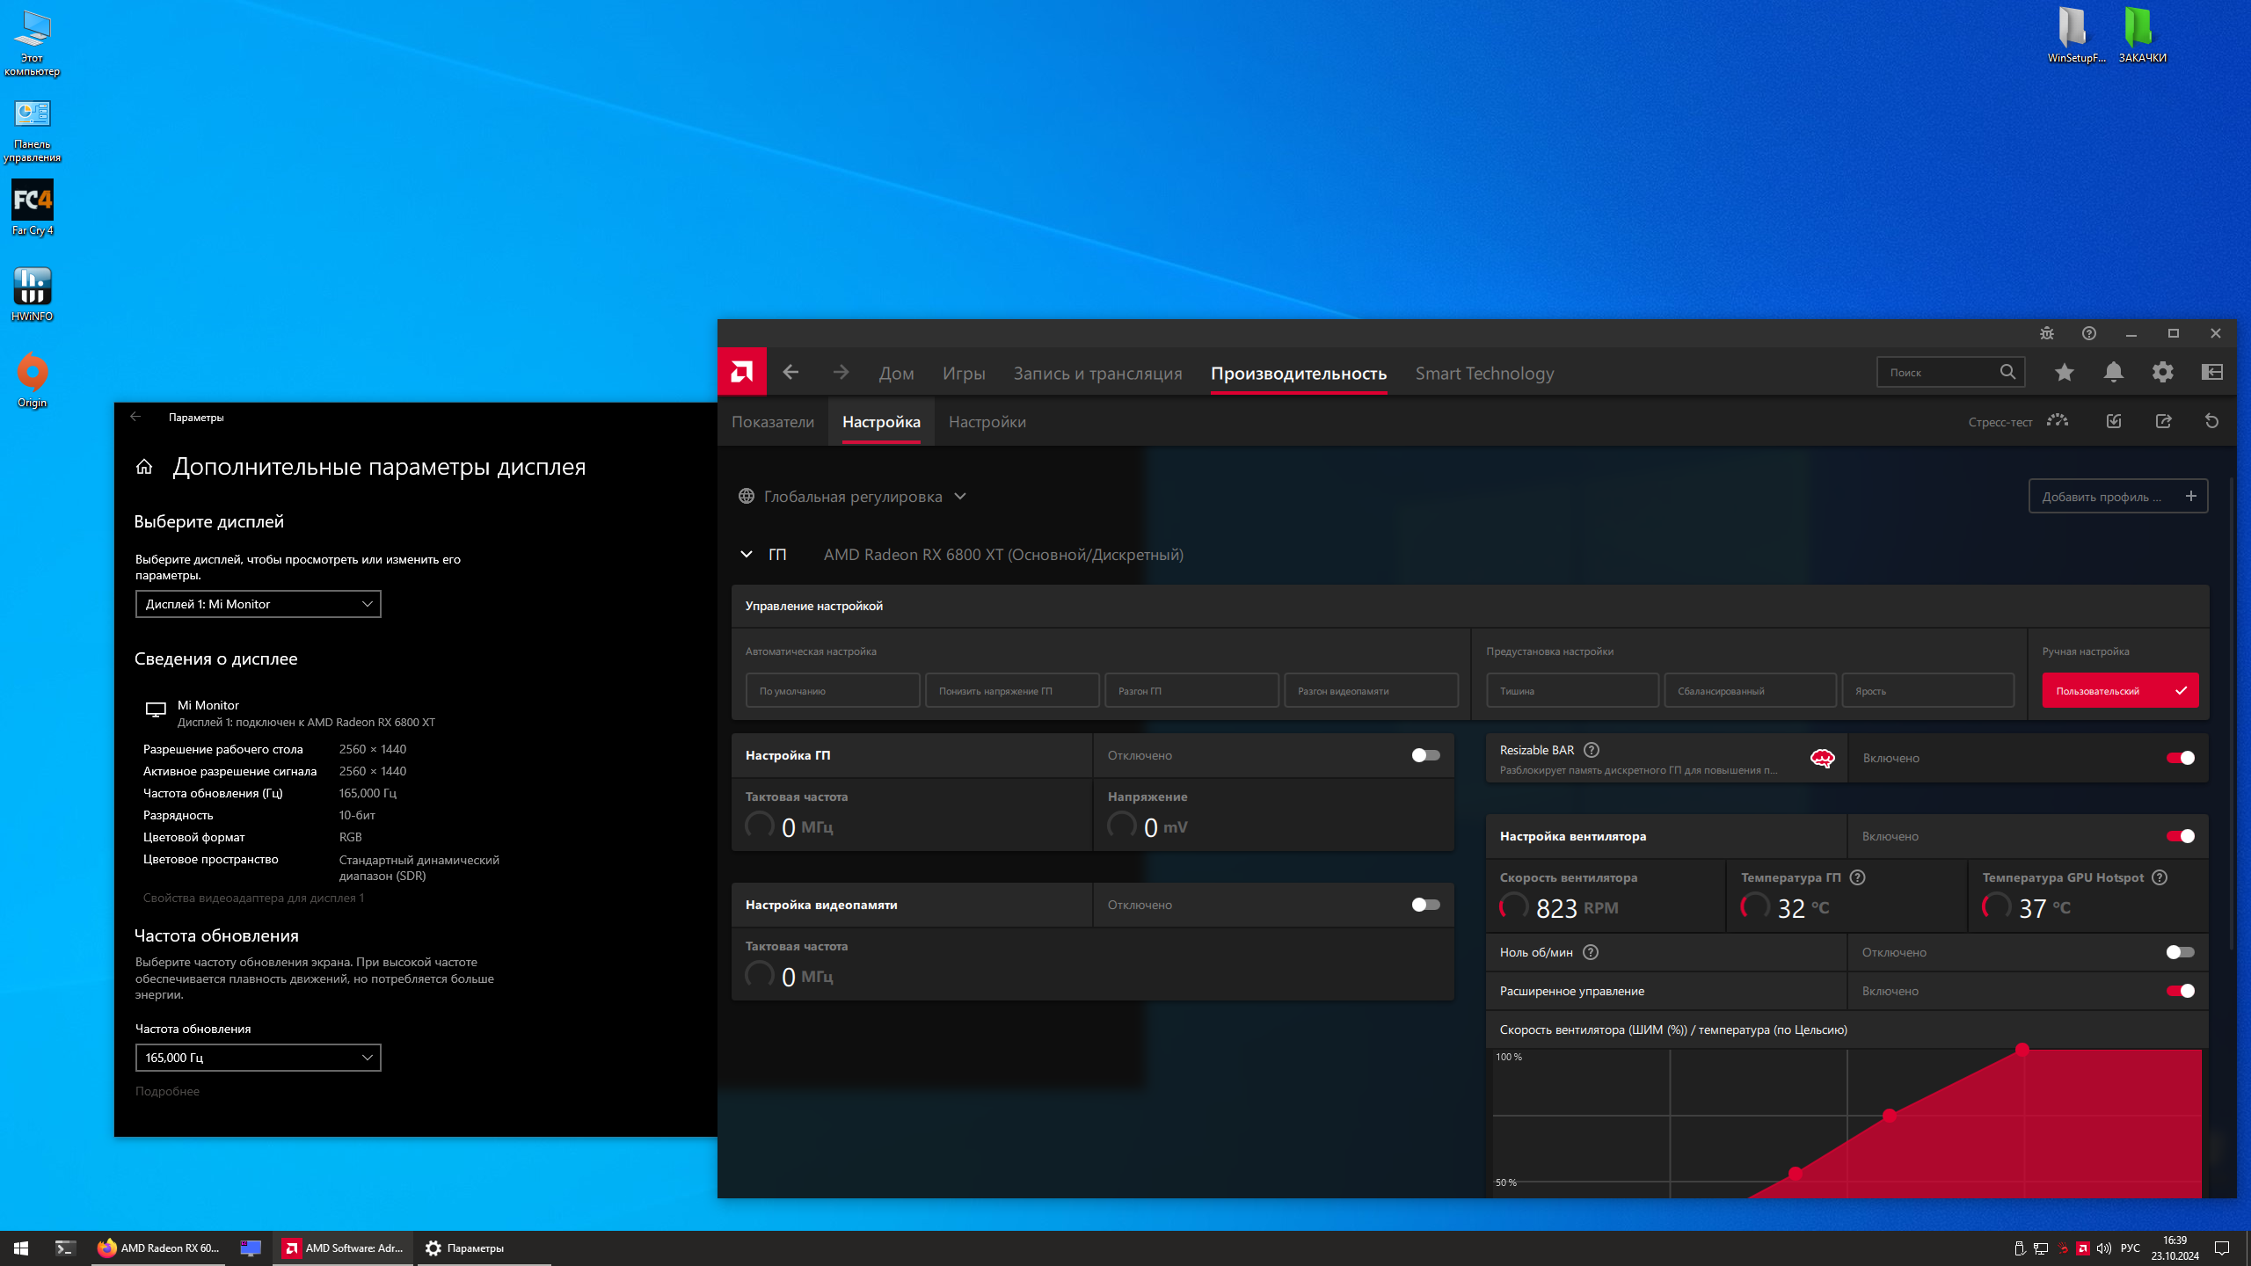The height and width of the screenshot is (1266, 2251).
Task: Click the AMD logo home icon
Action: click(x=741, y=372)
